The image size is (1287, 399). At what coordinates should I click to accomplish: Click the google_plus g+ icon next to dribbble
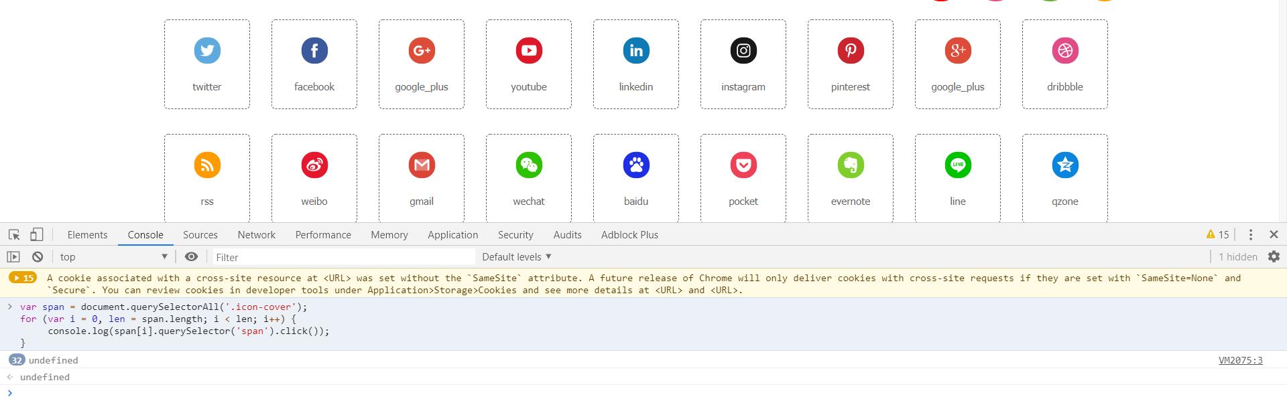click(x=958, y=50)
